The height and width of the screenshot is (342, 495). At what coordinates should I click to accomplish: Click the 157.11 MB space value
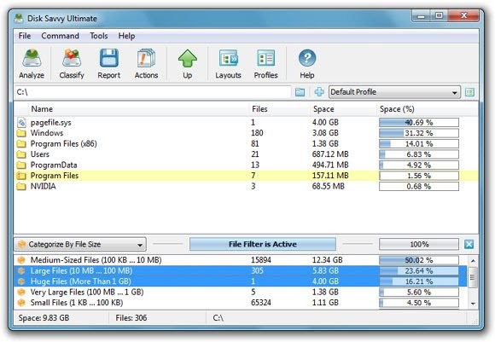330,176
